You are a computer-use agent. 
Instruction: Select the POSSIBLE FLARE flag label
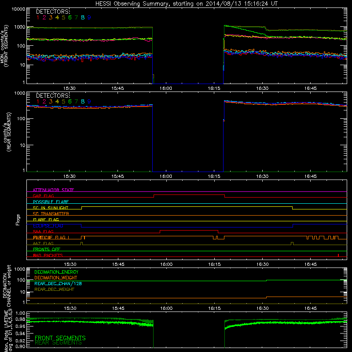[51, 202]
